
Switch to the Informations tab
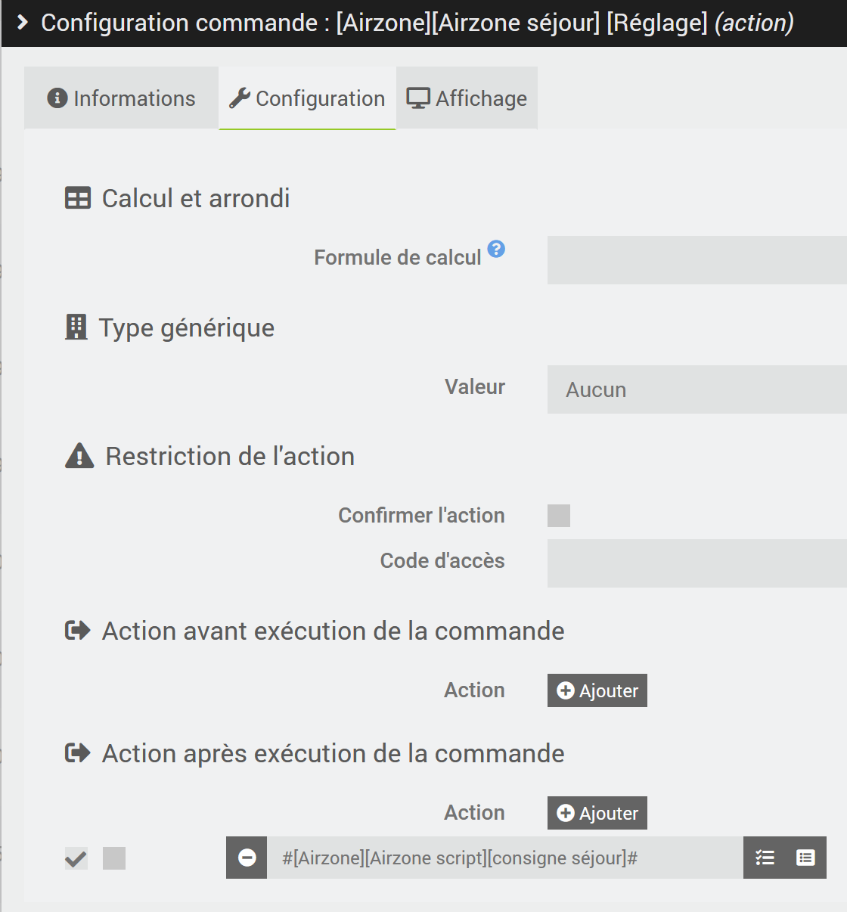pyautogui.click(x=121, y=98)
